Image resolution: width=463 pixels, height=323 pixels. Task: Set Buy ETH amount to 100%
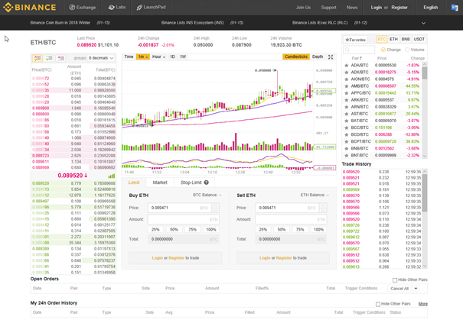[211, 230]
